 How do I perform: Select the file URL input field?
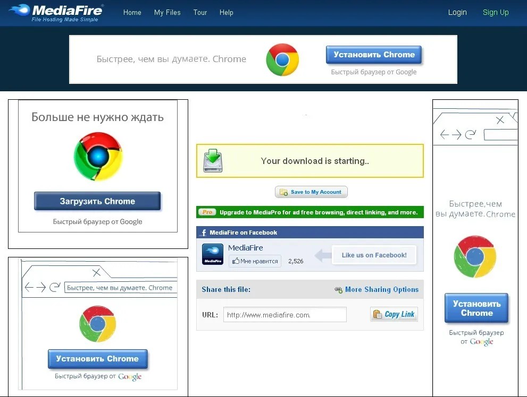coord(285,315)
